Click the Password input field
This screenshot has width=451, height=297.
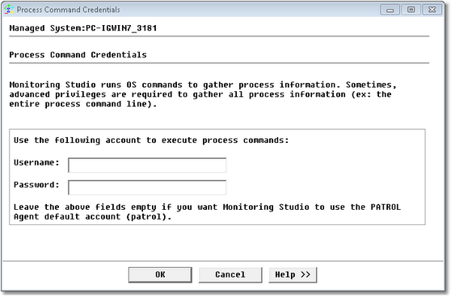click(x=147, y=187)
